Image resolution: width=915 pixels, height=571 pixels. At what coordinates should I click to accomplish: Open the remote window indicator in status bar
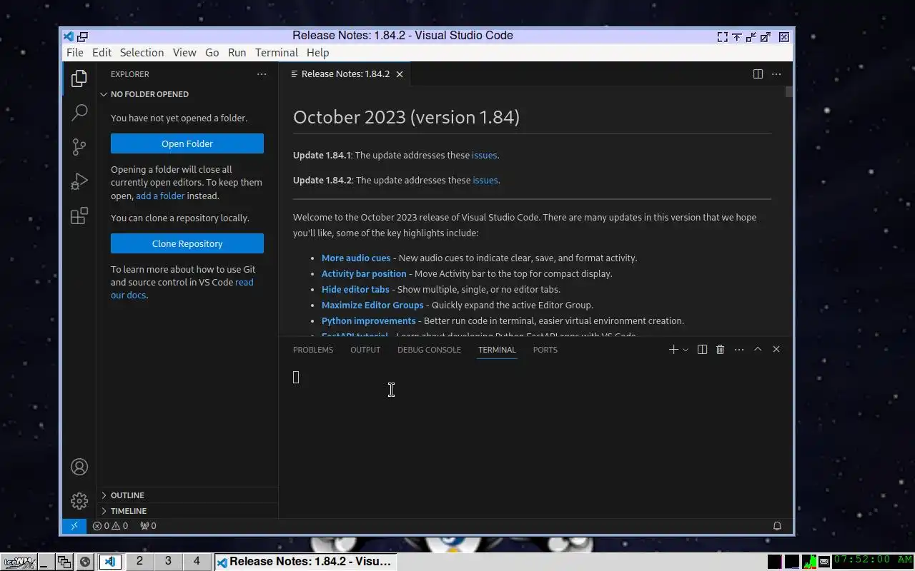[x=74, y=526]
